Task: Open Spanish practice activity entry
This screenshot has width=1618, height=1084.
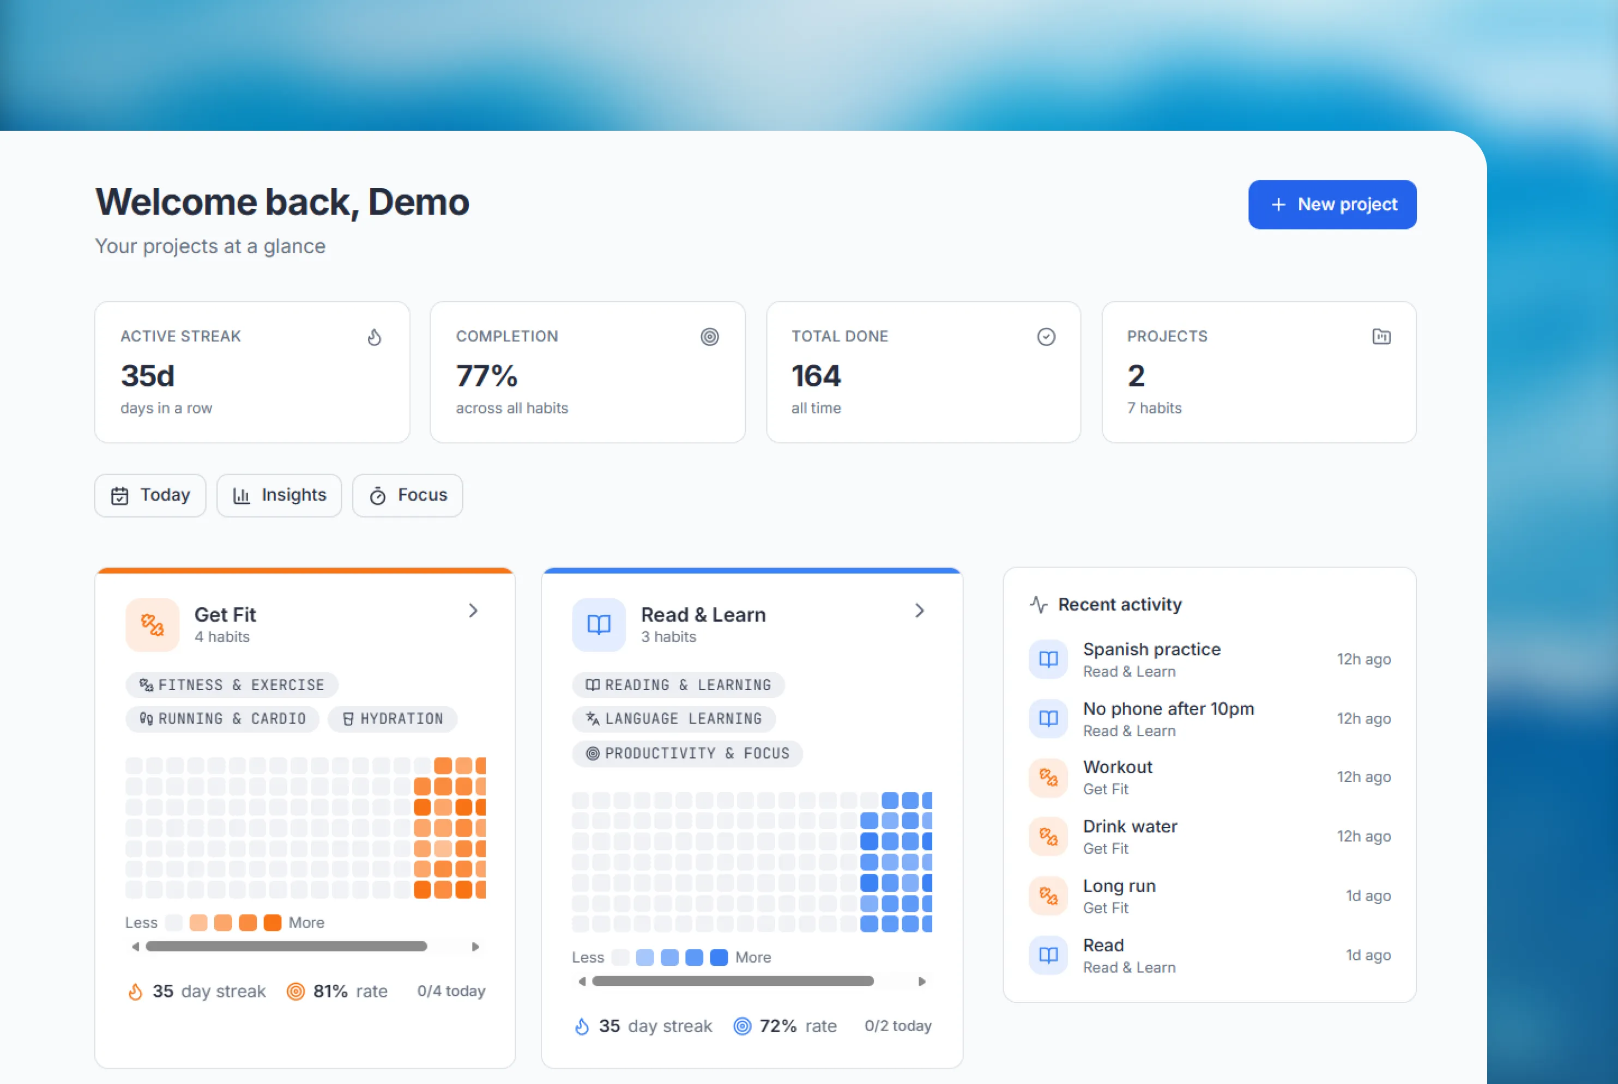Action: pyautogui.click(x=1210, y=659)
